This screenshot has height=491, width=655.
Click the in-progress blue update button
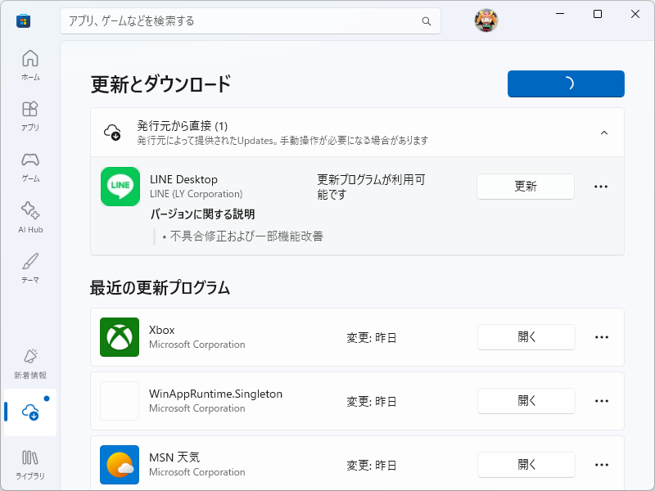(566, 83)
